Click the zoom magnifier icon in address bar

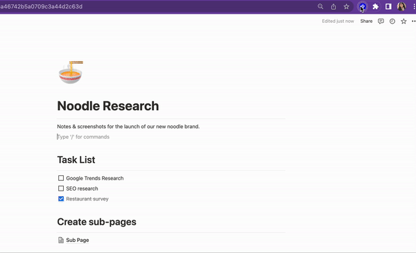(x=320, y=7)
